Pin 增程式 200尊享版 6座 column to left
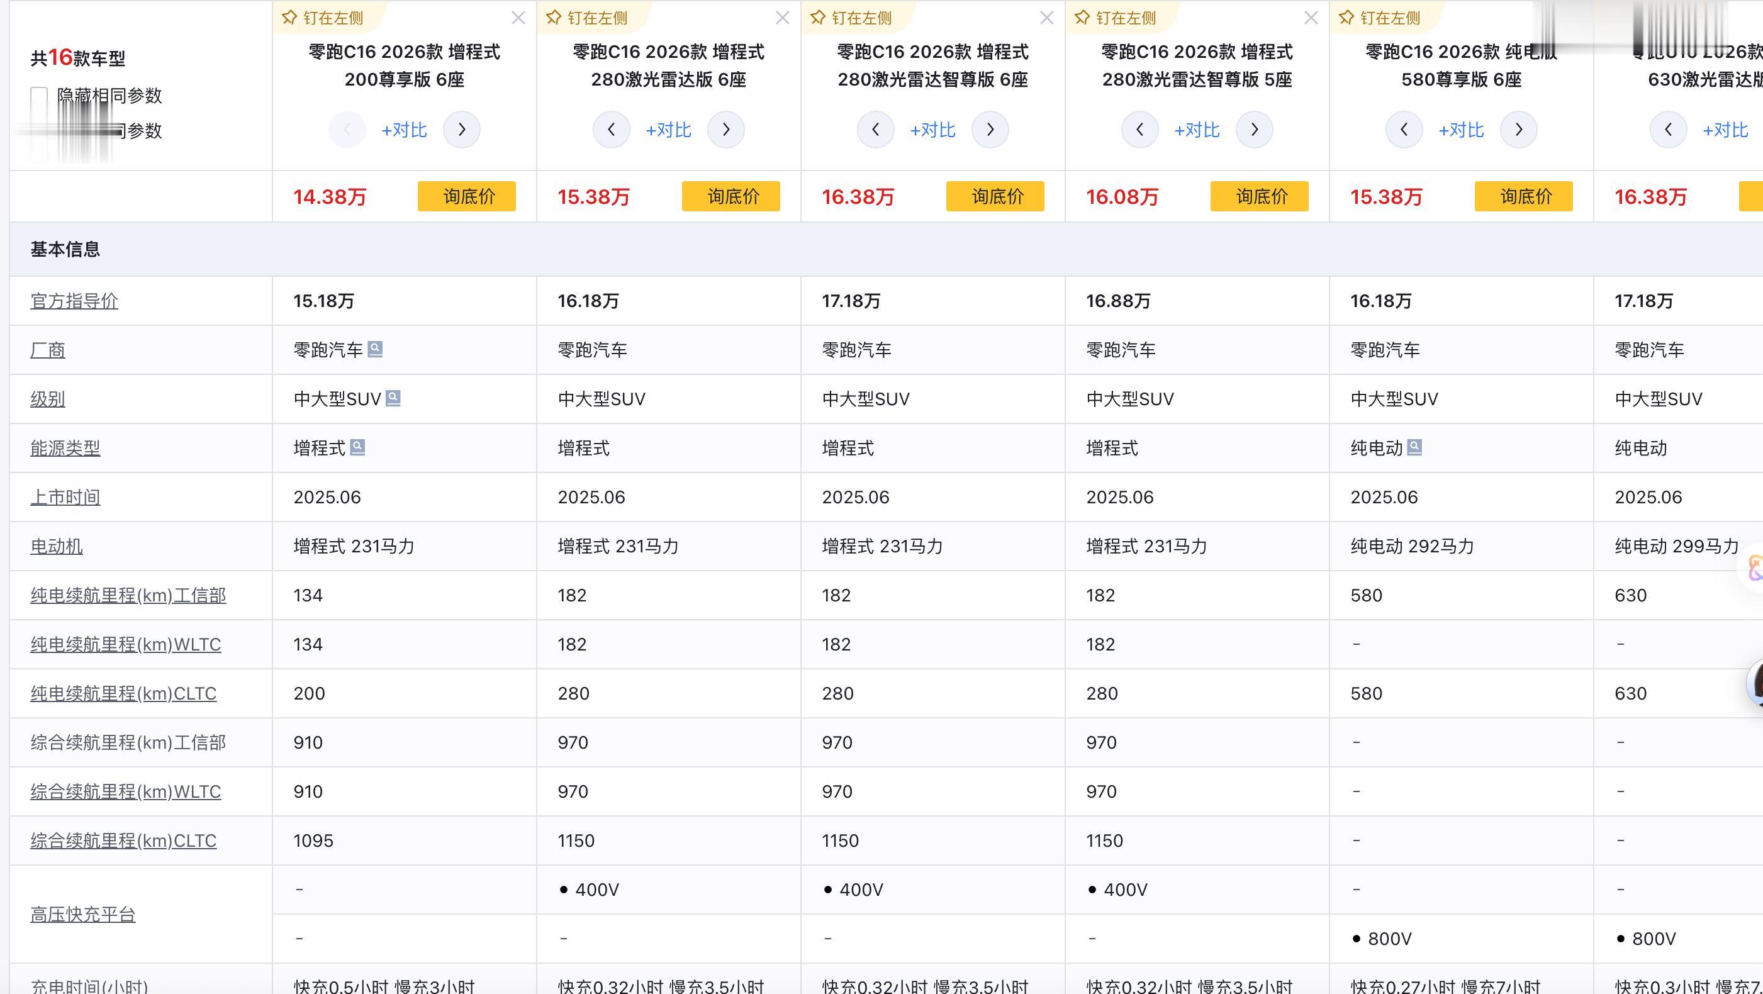This screenshot has height=994, width=1763. [x=323, y=18]
